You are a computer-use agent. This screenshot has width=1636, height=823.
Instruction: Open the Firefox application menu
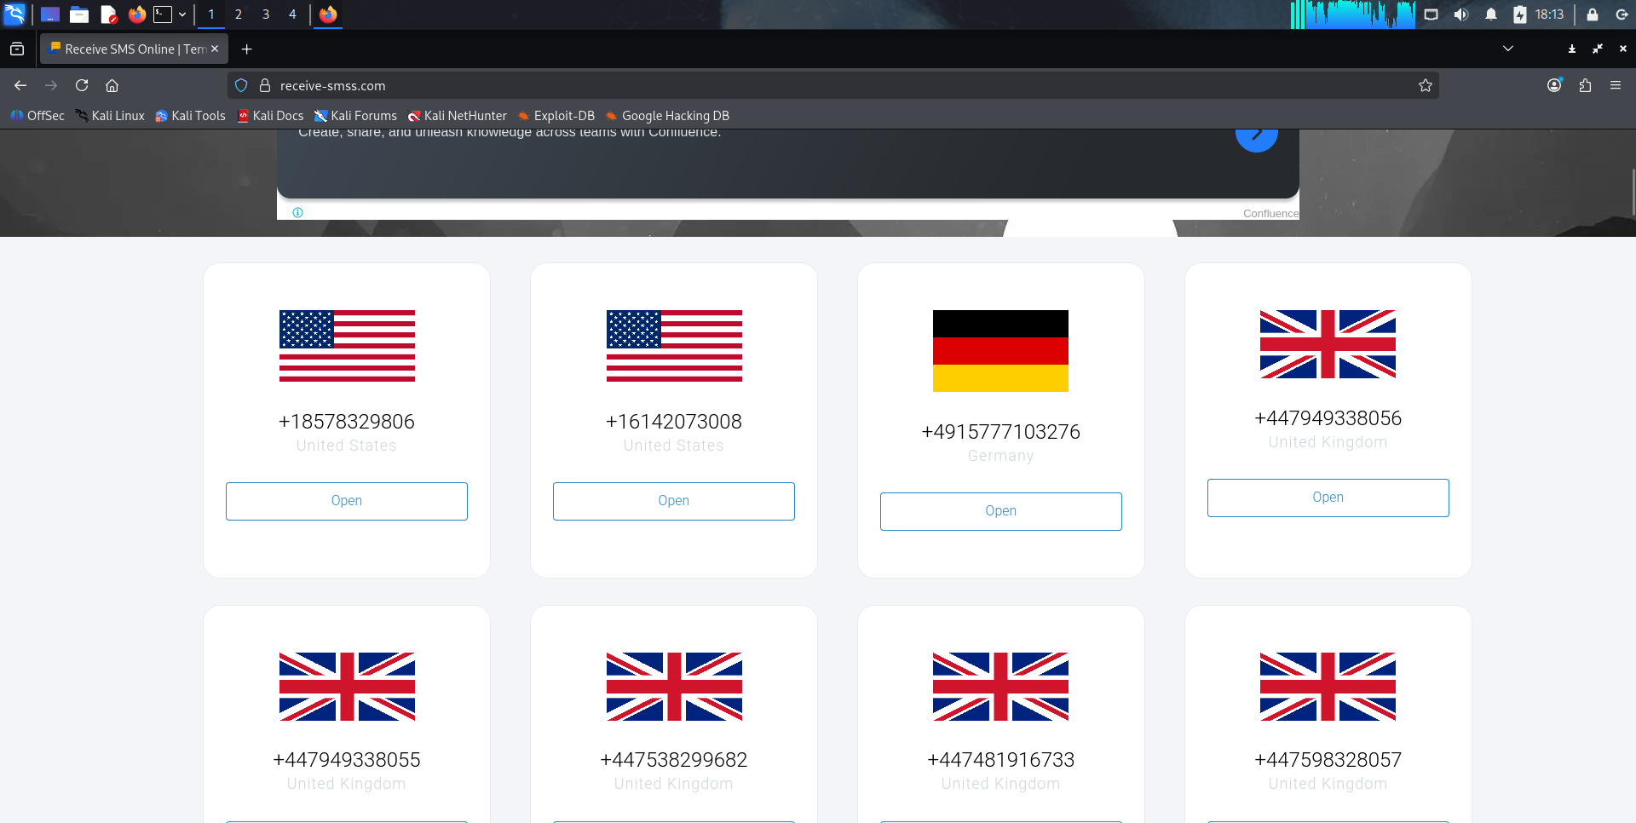coord(1616,85)
